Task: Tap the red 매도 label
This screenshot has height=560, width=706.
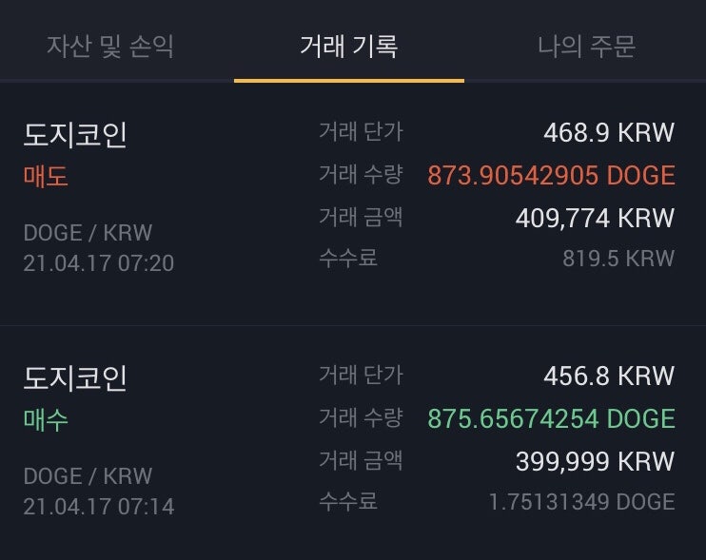Action: click(x=46, y=176)
